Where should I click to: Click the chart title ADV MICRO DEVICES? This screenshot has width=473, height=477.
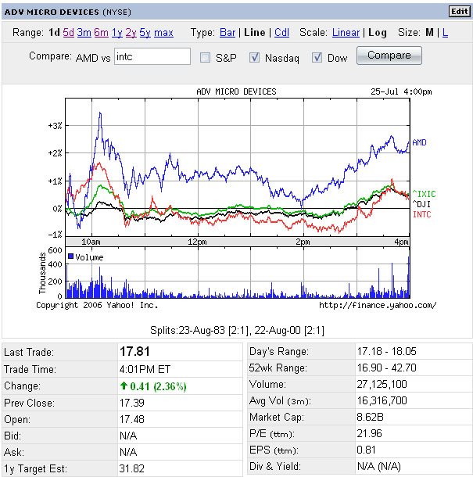(x=236, y=91)
